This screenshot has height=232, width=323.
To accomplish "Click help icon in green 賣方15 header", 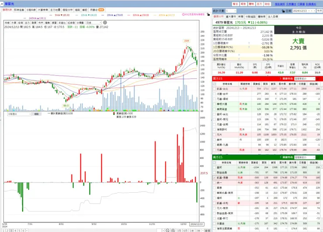I will pyautogui.click(x=280, y=157).
